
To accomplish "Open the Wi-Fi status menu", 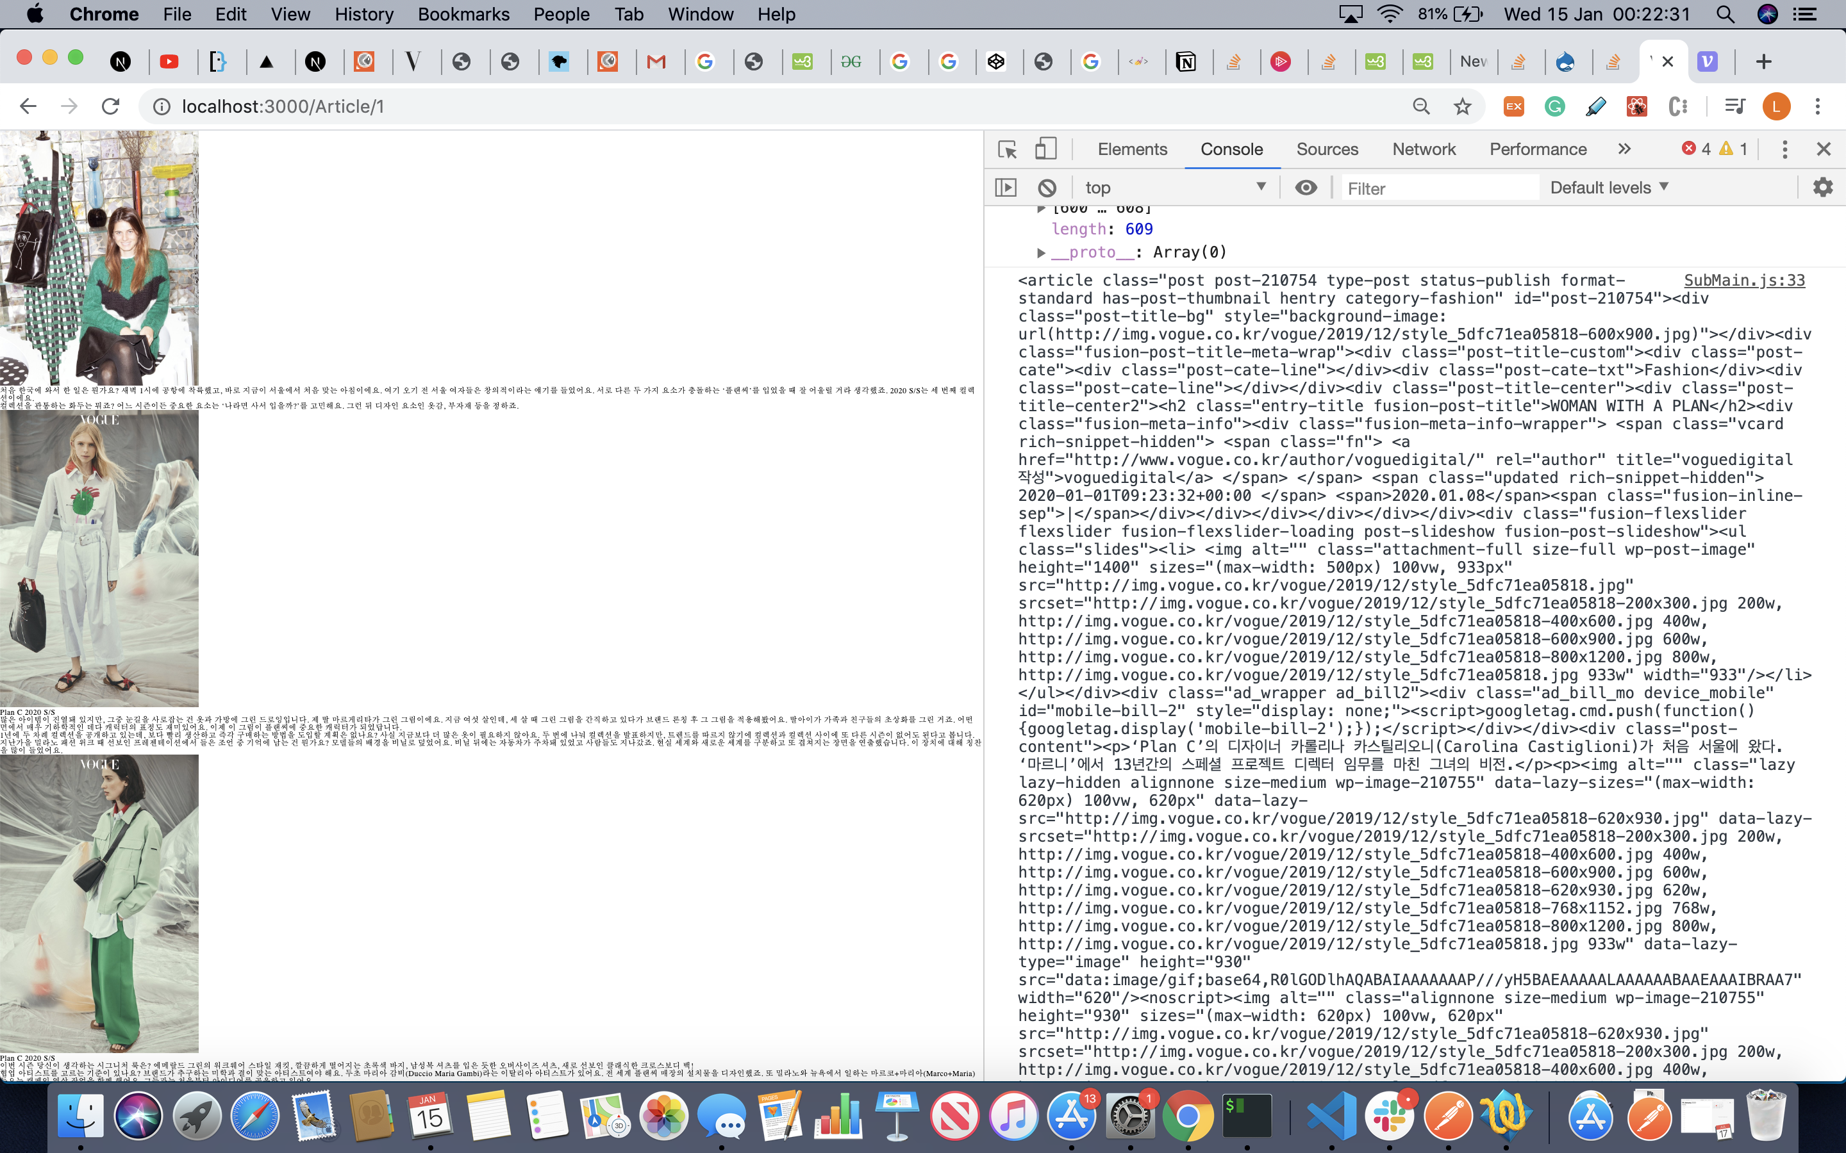I will click(1390, 13).
